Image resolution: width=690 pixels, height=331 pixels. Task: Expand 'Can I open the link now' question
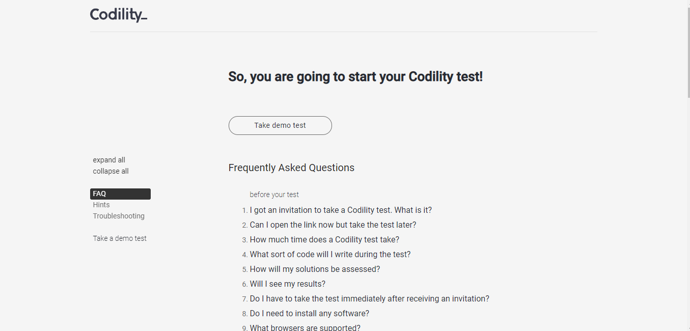click(x=333, y=225)
